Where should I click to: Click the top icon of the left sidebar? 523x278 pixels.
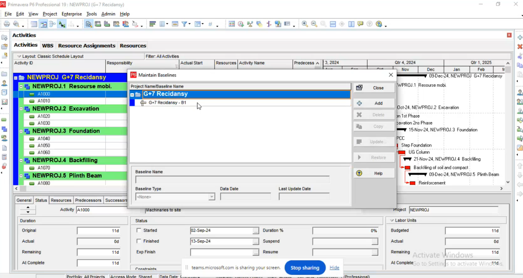(4, 38)
